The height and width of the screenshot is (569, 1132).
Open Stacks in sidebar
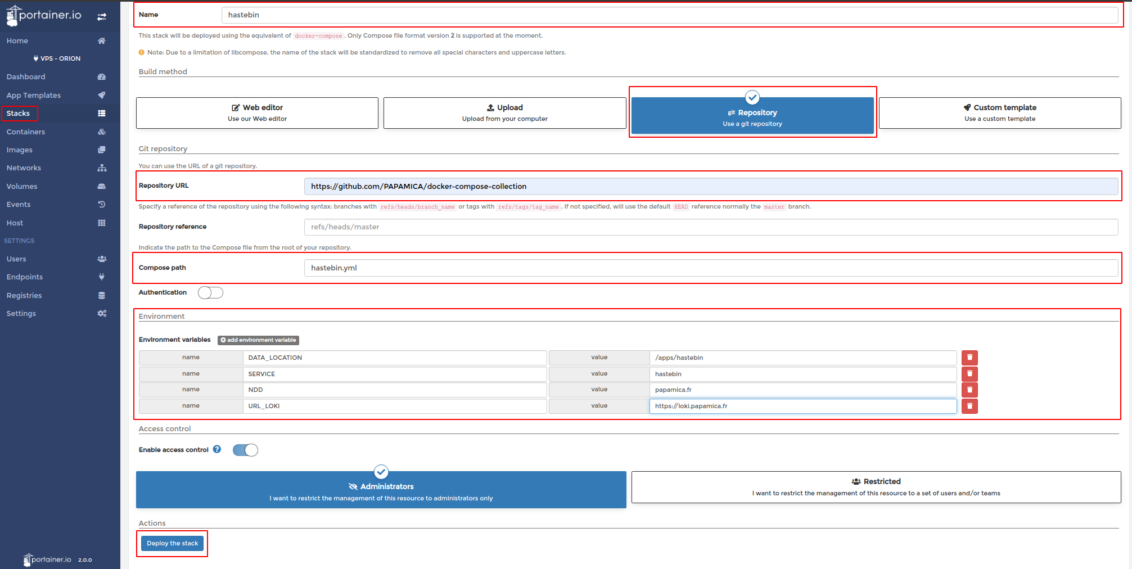pyautogui.click(x=18, y=113)
